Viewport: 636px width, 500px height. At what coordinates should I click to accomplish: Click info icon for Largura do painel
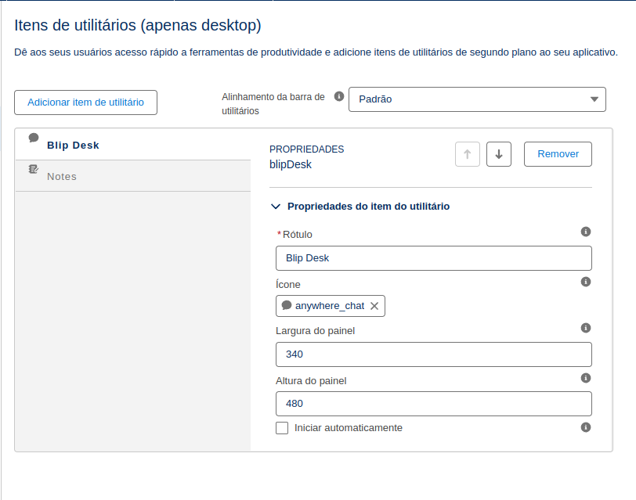[585, 328]
